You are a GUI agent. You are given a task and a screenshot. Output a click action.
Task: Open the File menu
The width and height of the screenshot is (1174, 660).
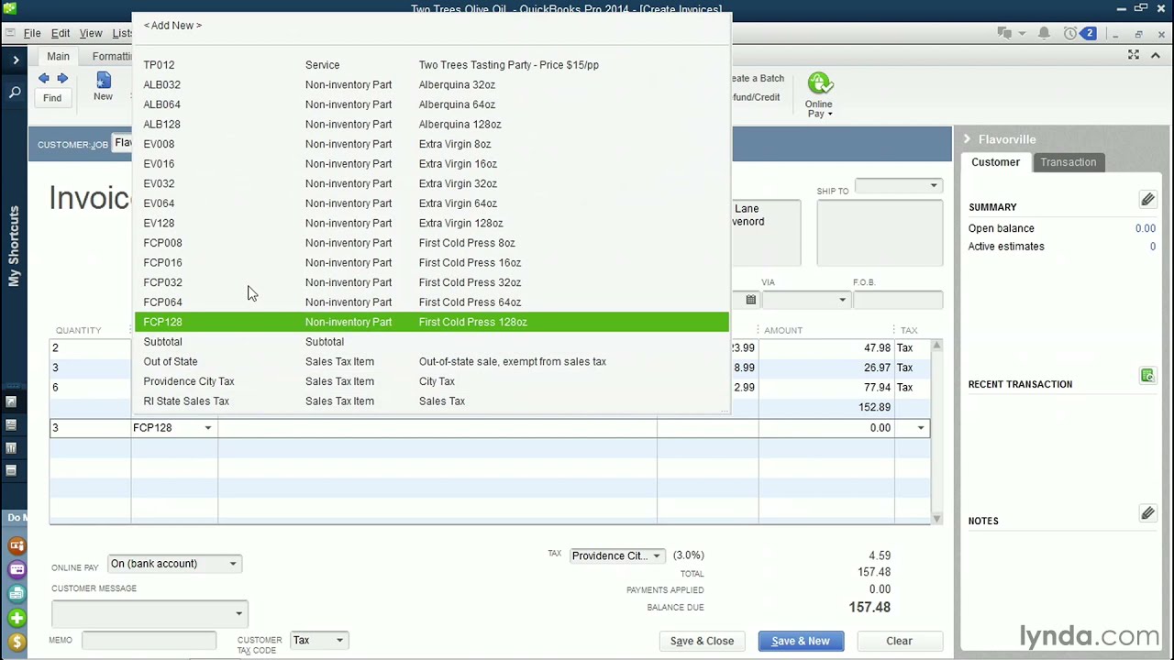point(32,33)
